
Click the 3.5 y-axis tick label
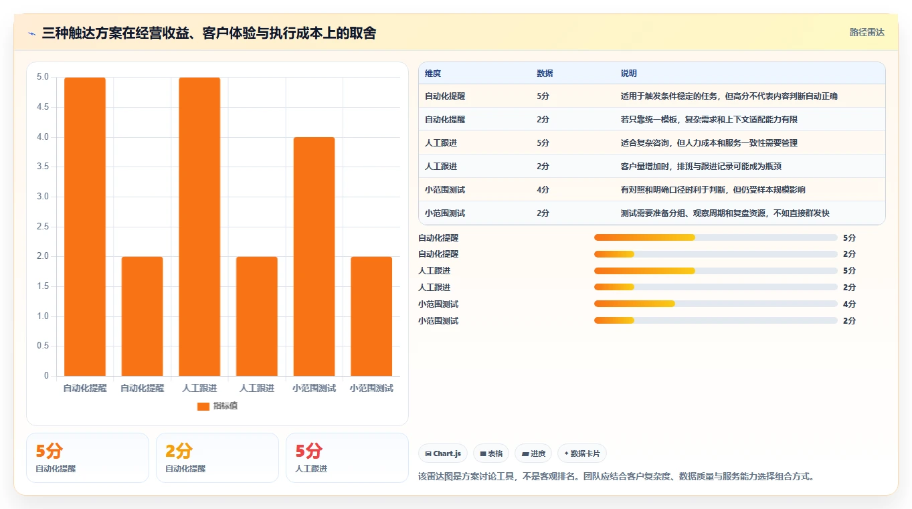pos(43,167)
